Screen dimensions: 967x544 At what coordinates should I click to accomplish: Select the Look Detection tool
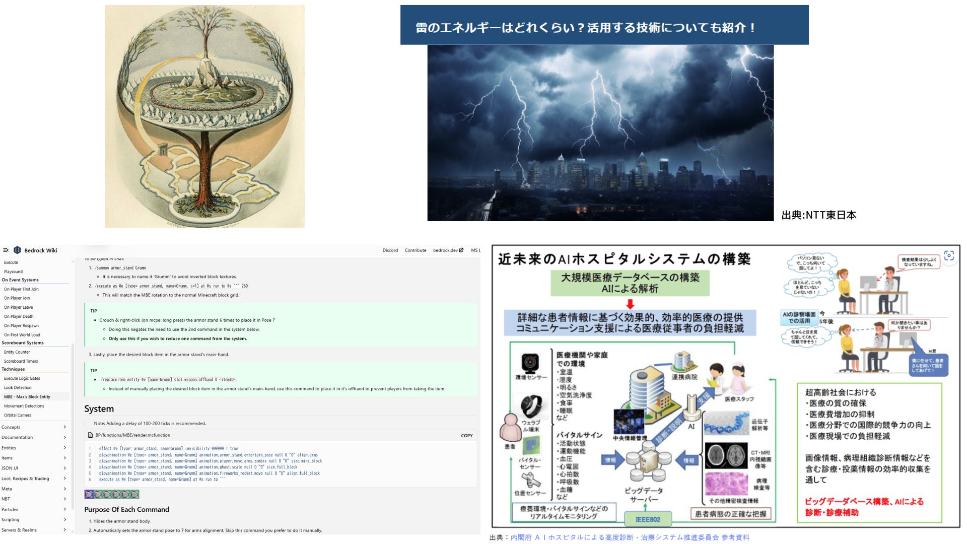[x=19, y=387]
